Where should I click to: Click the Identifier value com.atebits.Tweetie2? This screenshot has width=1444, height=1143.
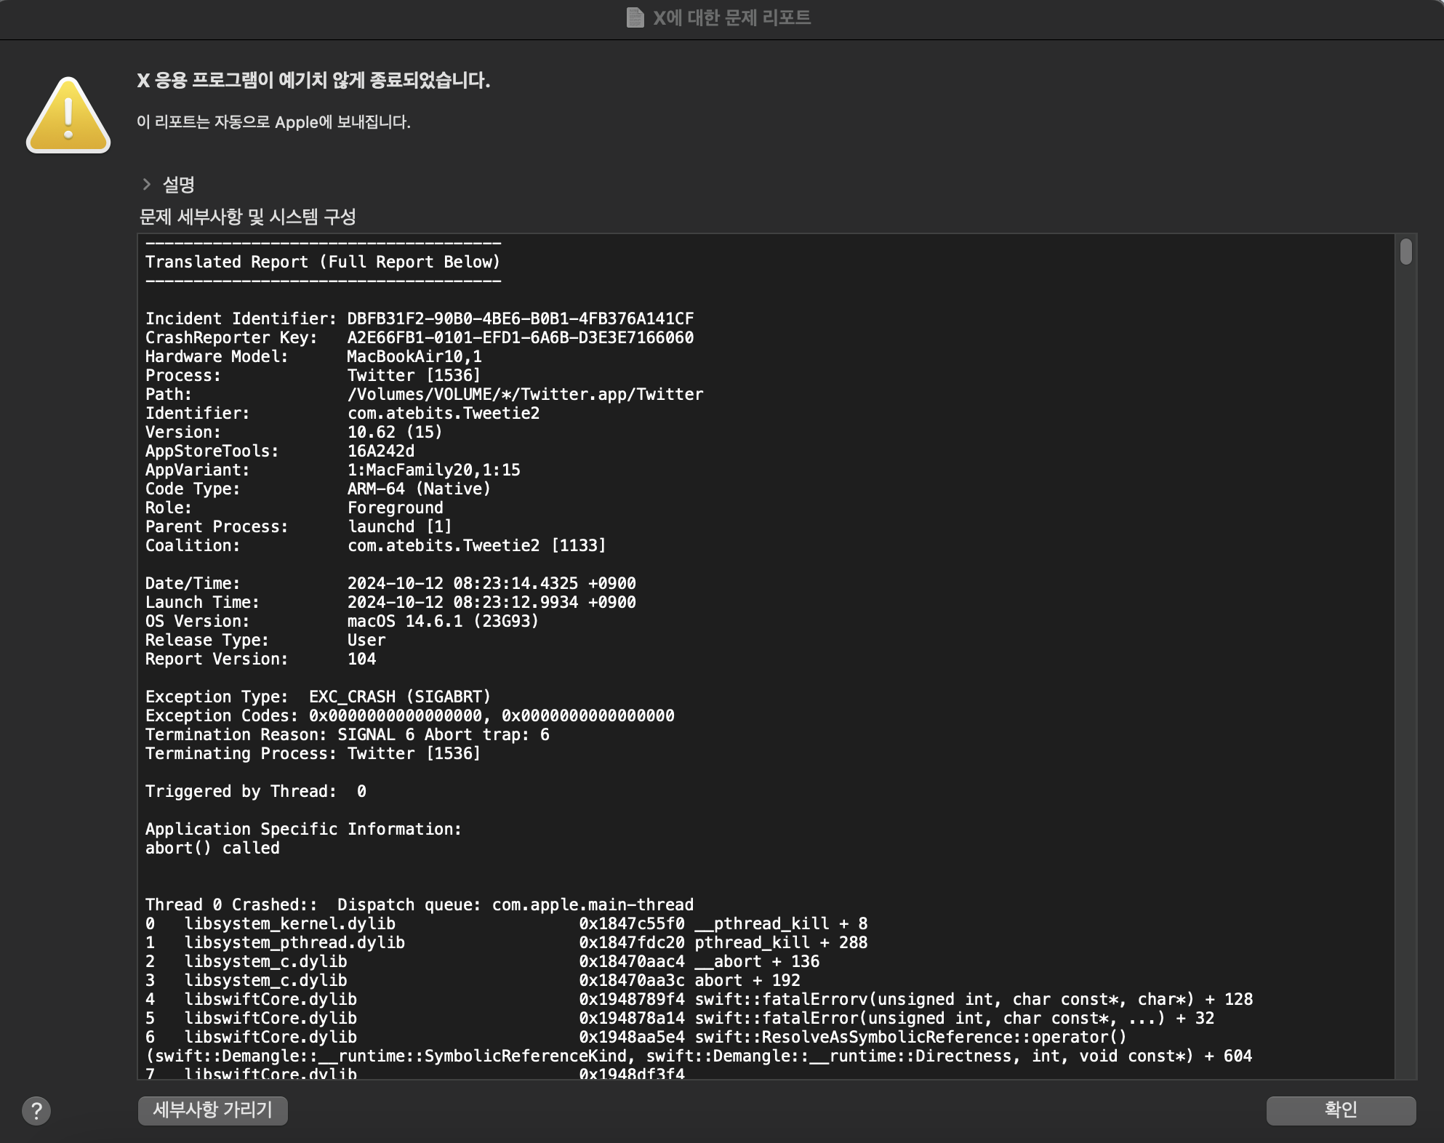tap(444, 413)
